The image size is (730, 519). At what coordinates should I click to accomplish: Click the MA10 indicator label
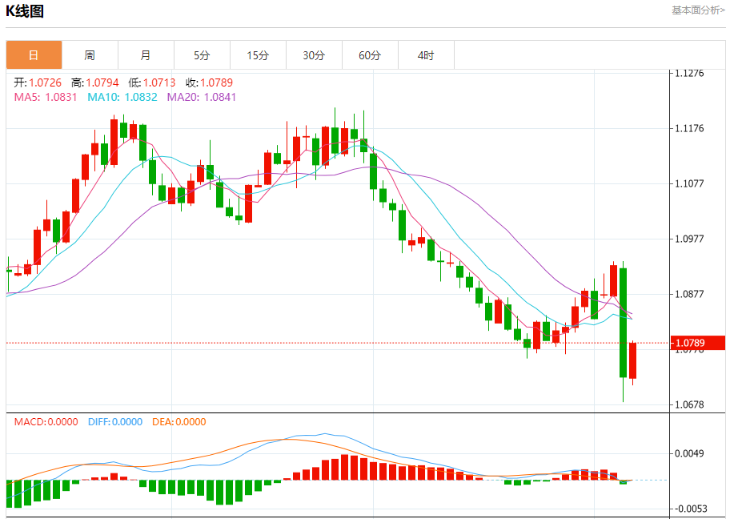tap(122, 97)
